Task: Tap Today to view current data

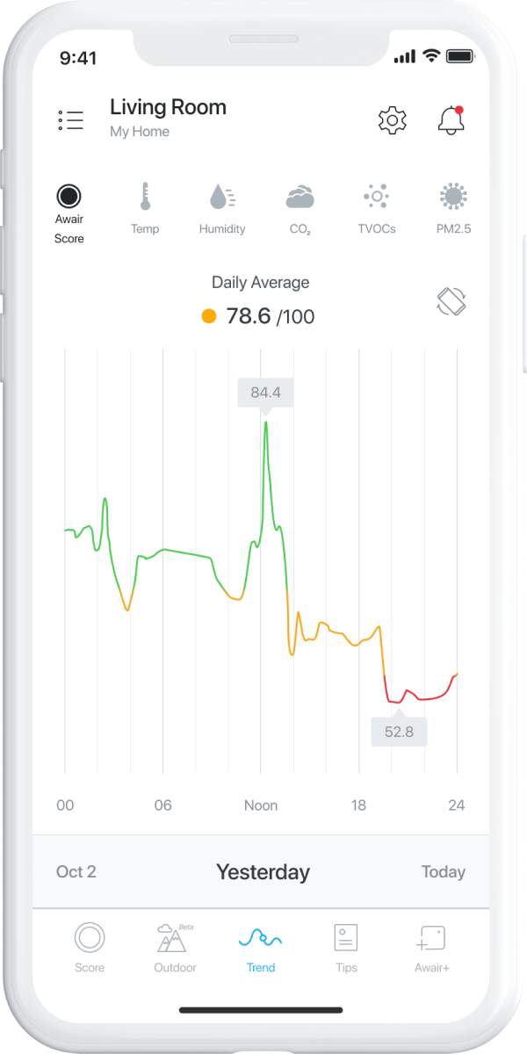Action: 443,871
